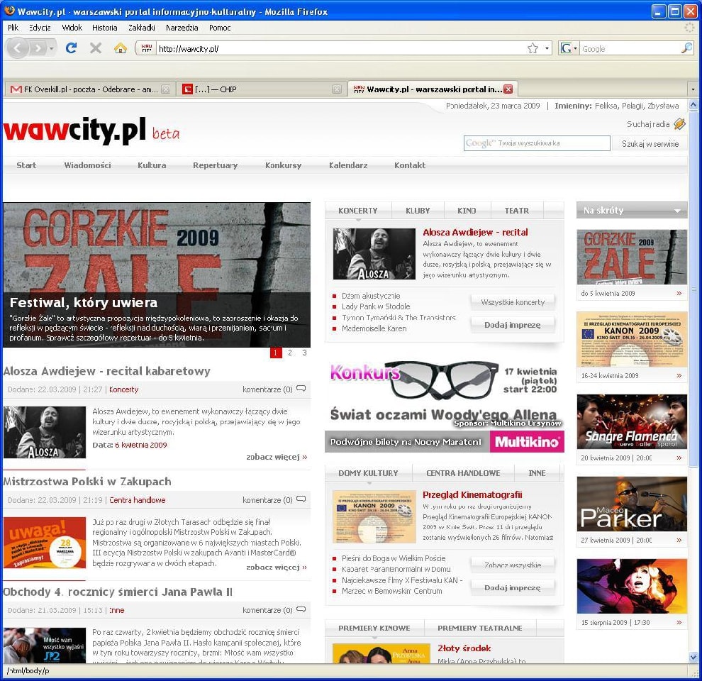Open the Wiadomości navigation item
This screenshot has width=702, height=681.
pyautogui.click(x=87, y=165)
